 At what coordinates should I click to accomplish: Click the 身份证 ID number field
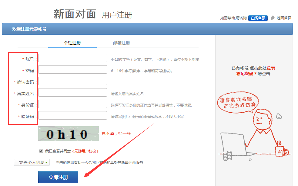[x=72, y=104]
